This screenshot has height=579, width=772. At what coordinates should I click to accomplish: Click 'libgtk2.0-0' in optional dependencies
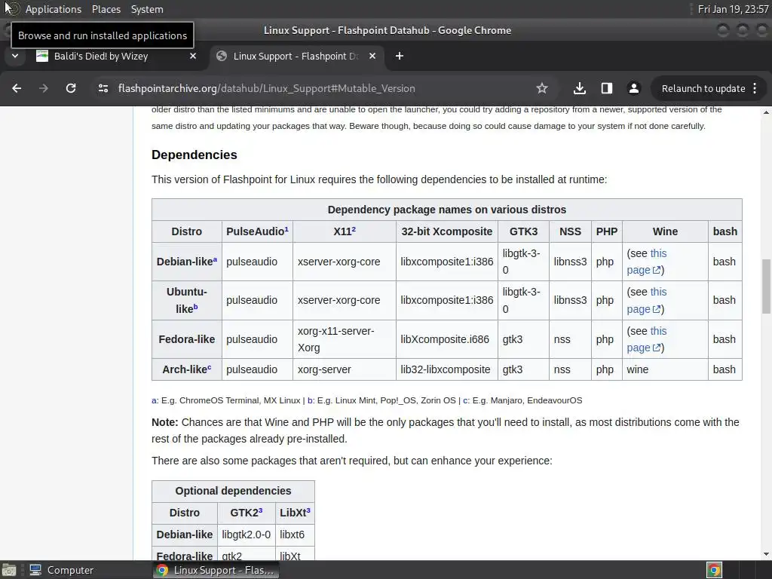247,535
